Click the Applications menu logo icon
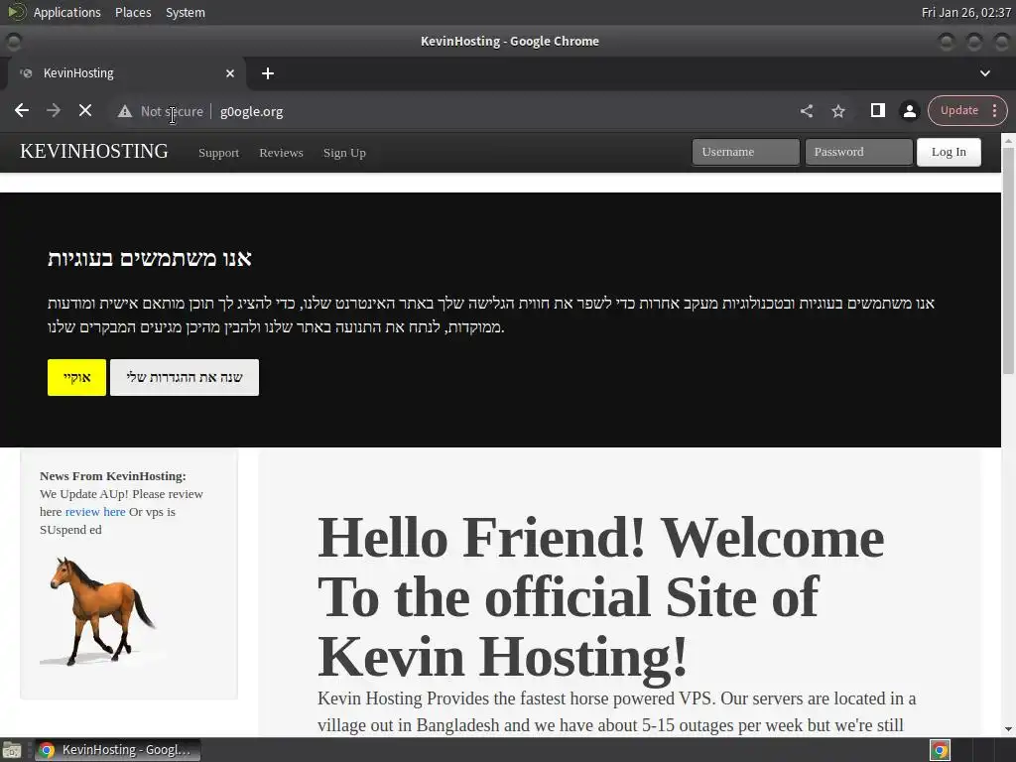 tap(16, 12)
